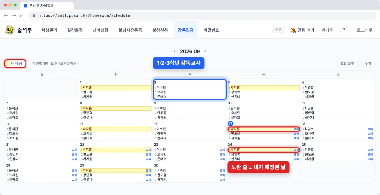The image size is (380, 195).
Task: Click the 박지훈 user name in header
Action: [x=327, y=30]
